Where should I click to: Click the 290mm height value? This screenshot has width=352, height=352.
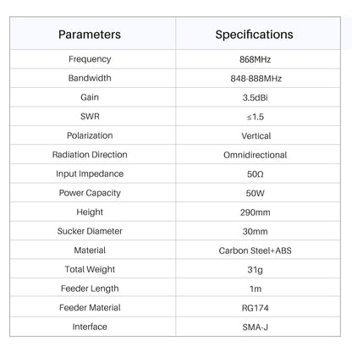point(255,212)
